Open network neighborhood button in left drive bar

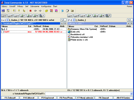pyautogui.click(x=42, y=16)
